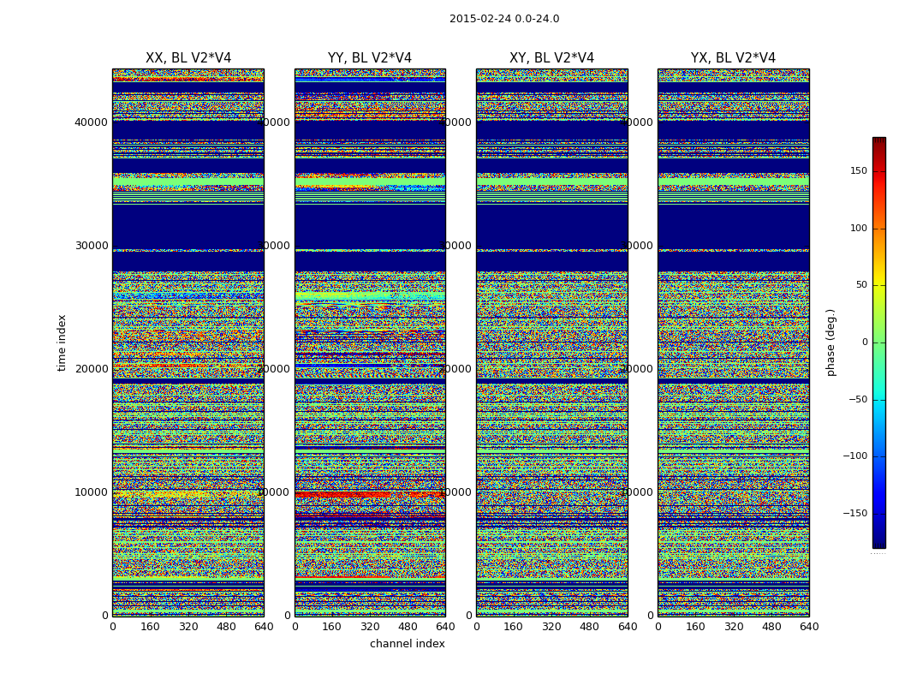Click colorbar tick label −100
Image resolution: width=899 pixels, height=685 pixels.
[854, 456]
